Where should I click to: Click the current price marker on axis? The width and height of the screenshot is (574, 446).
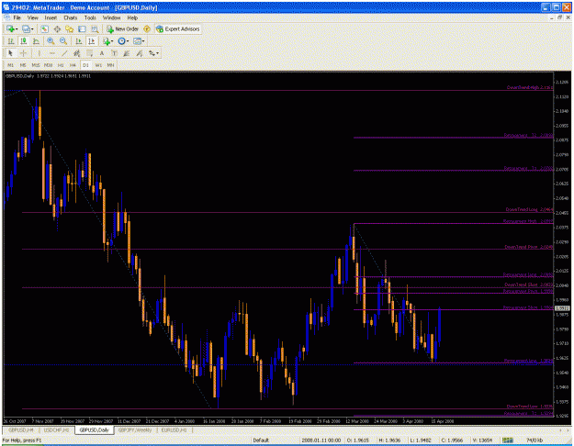click(x=563, y=308)
